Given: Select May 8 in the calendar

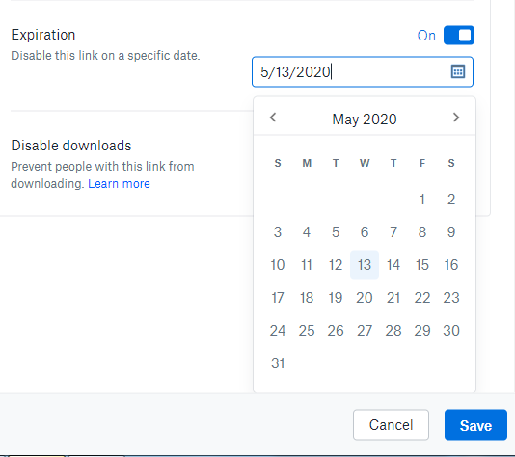Looking at the screenshot, I should (x=422, y=232).
